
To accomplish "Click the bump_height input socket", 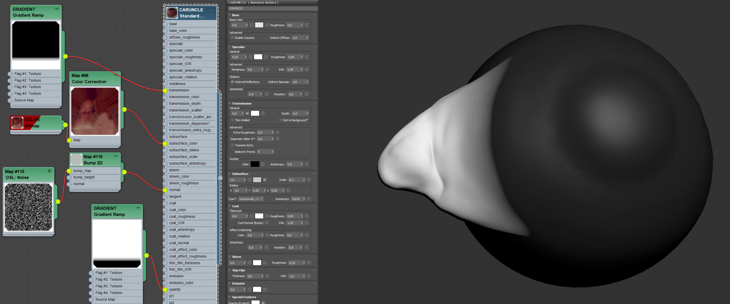I will click(x=69, y=177).
